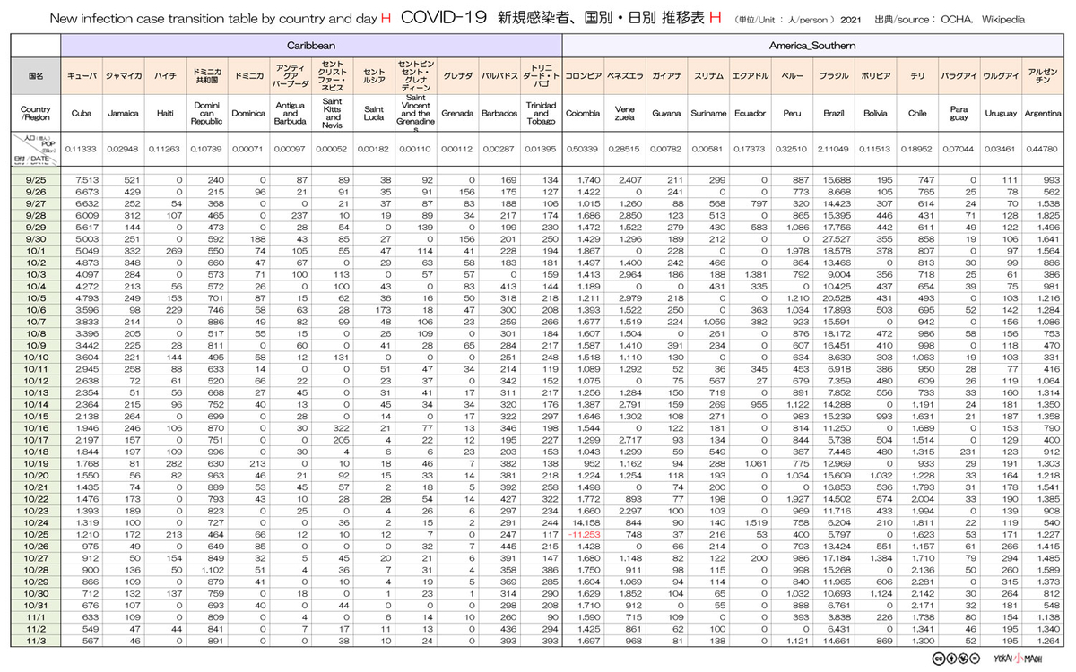
Task: Click the Venezuela column header
Action: [x=624, y=114]
